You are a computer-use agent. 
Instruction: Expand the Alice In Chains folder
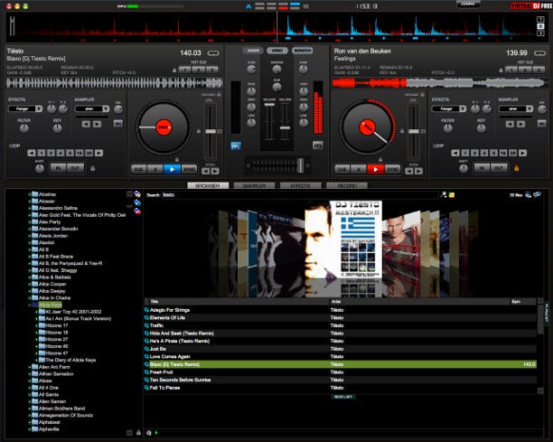(x=30, y=297)
